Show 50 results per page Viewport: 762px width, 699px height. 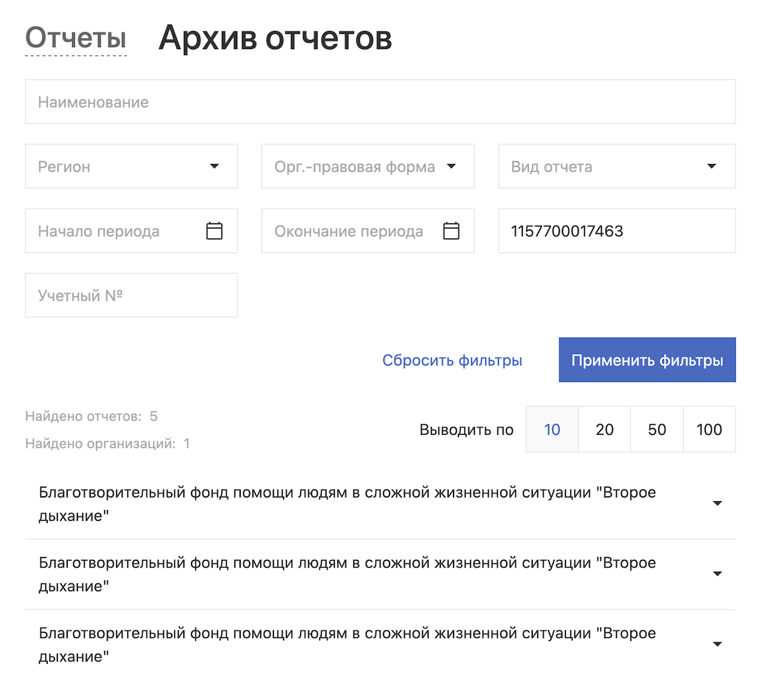657,429
